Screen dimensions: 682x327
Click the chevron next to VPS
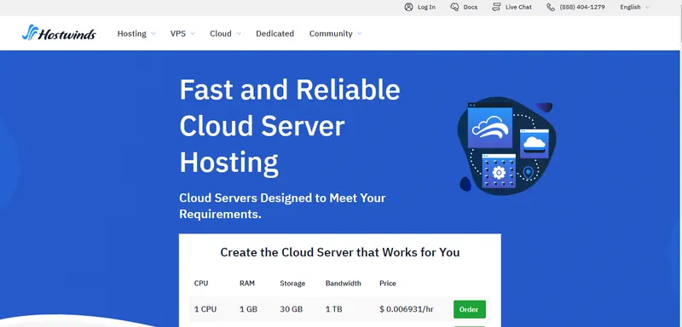click(193, 34)
